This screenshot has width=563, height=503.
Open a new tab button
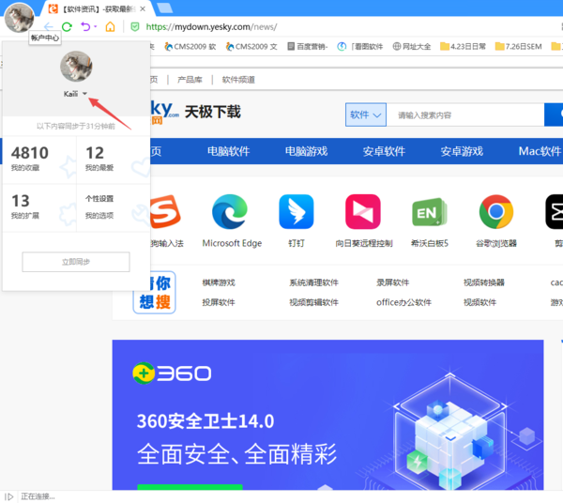point(165,8)
